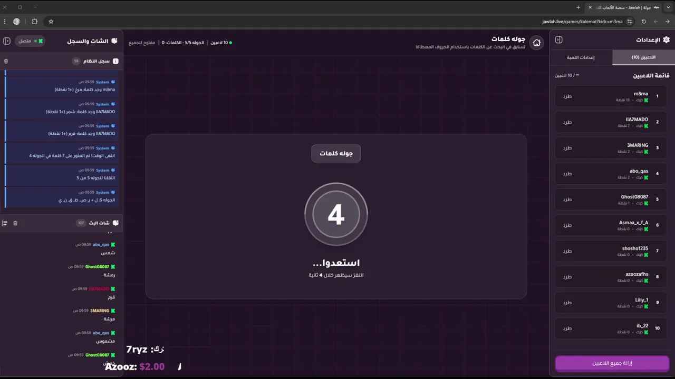The height and width of the screenshot is (379, 675).
Task: Click the 107 count badge in شات البث
Action: [81, 223]
